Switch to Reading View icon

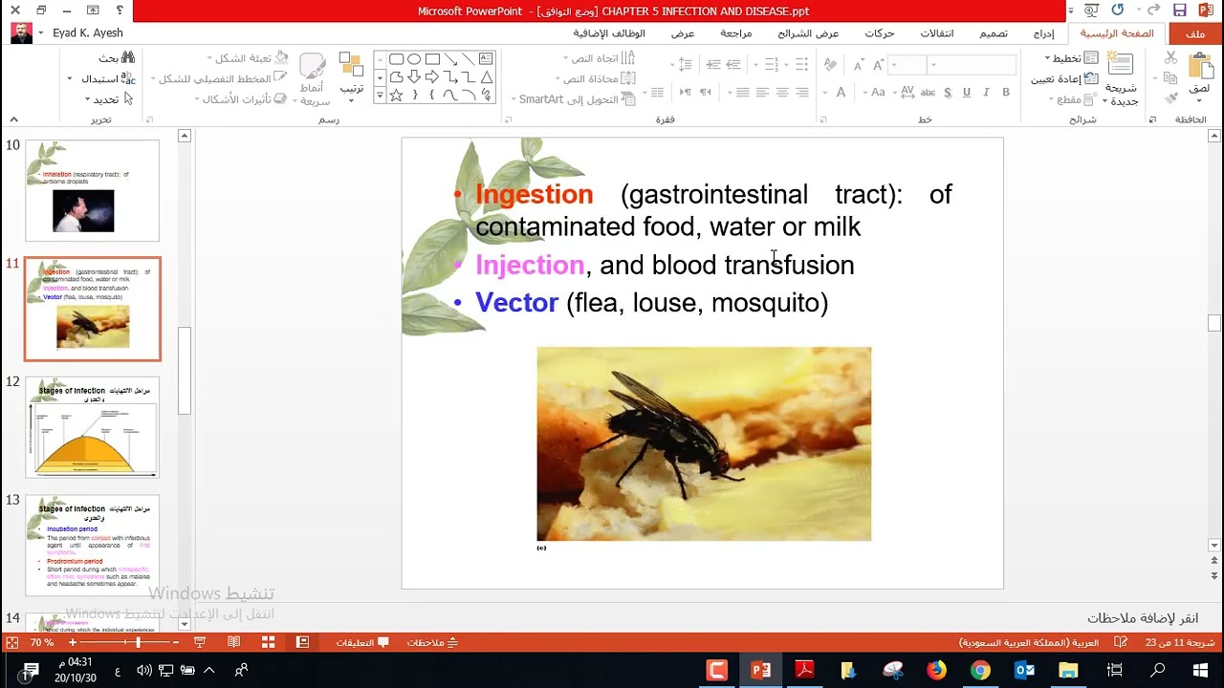[233, 642]
